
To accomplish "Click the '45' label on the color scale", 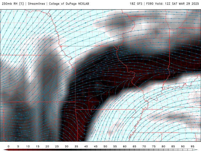I will pos(96,146).
